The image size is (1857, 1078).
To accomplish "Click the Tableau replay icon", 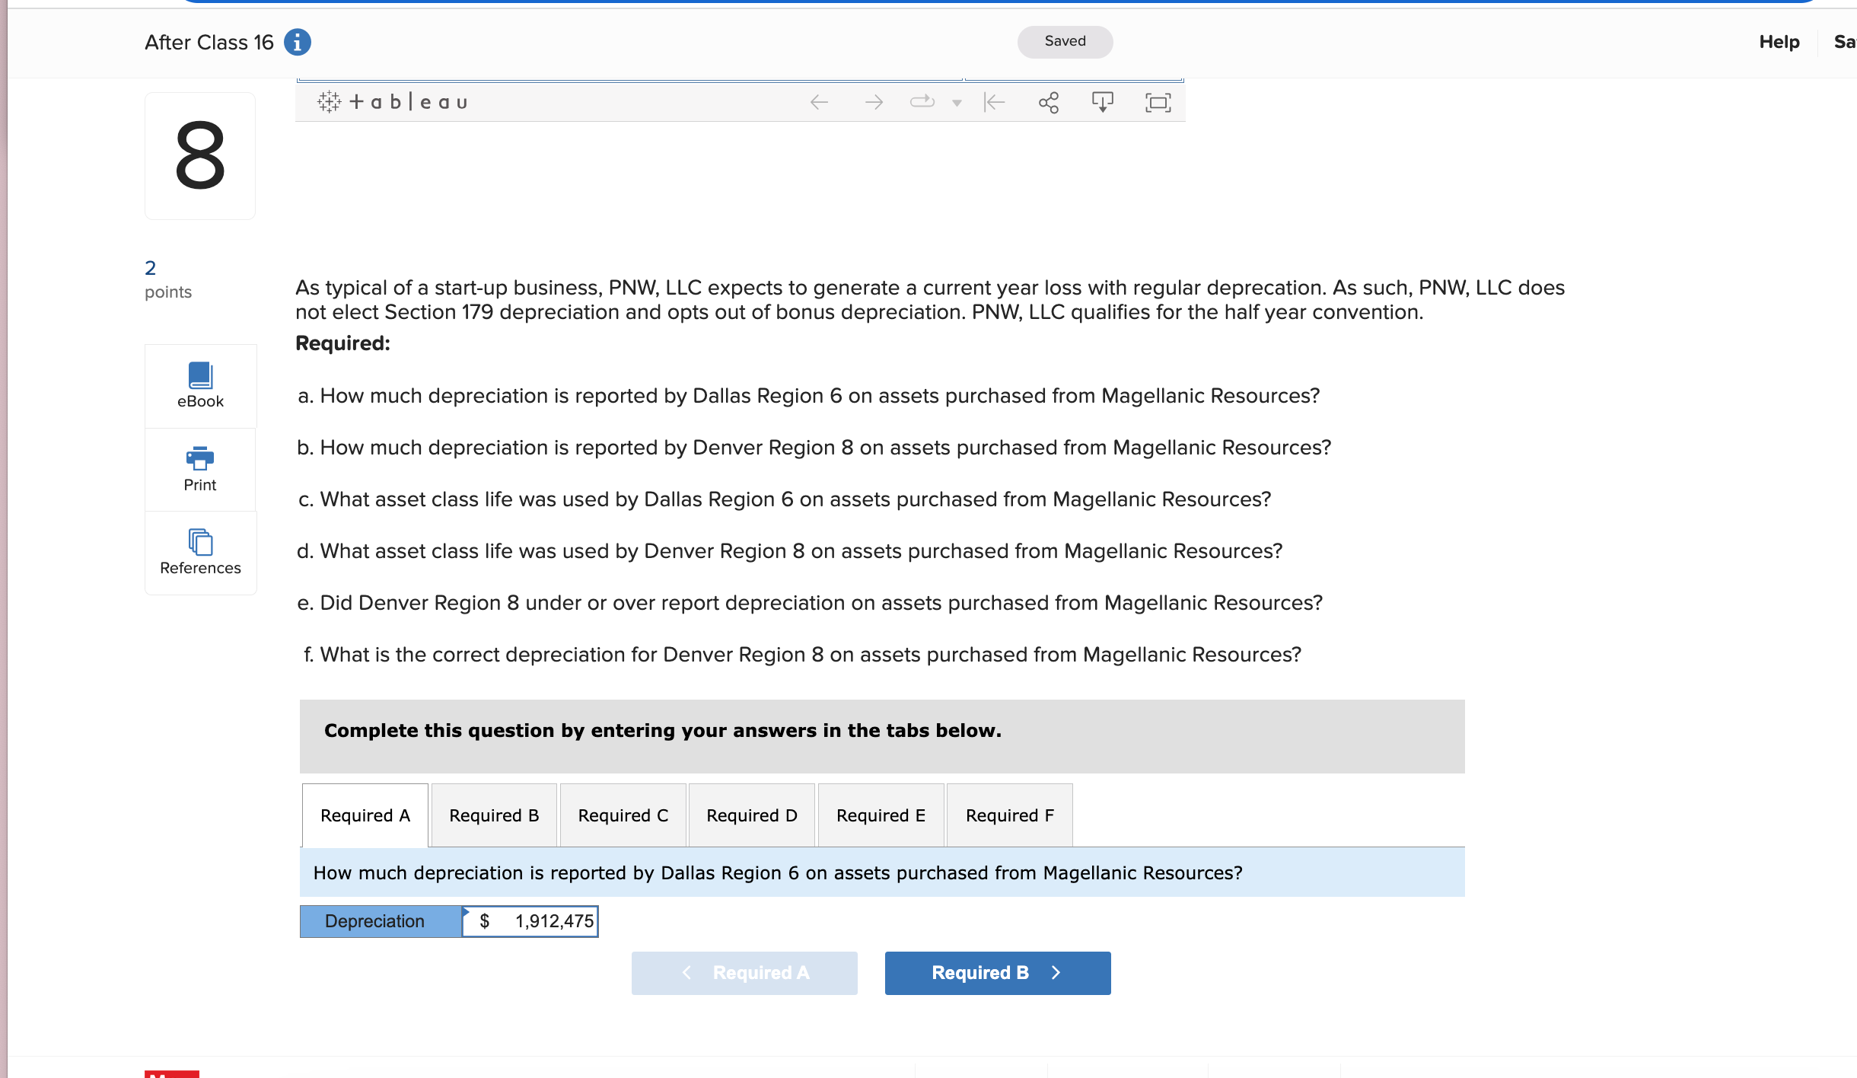I will click(x=922, y=102).
